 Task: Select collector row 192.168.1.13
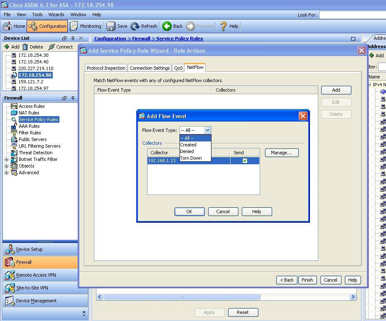pos(203,161)
